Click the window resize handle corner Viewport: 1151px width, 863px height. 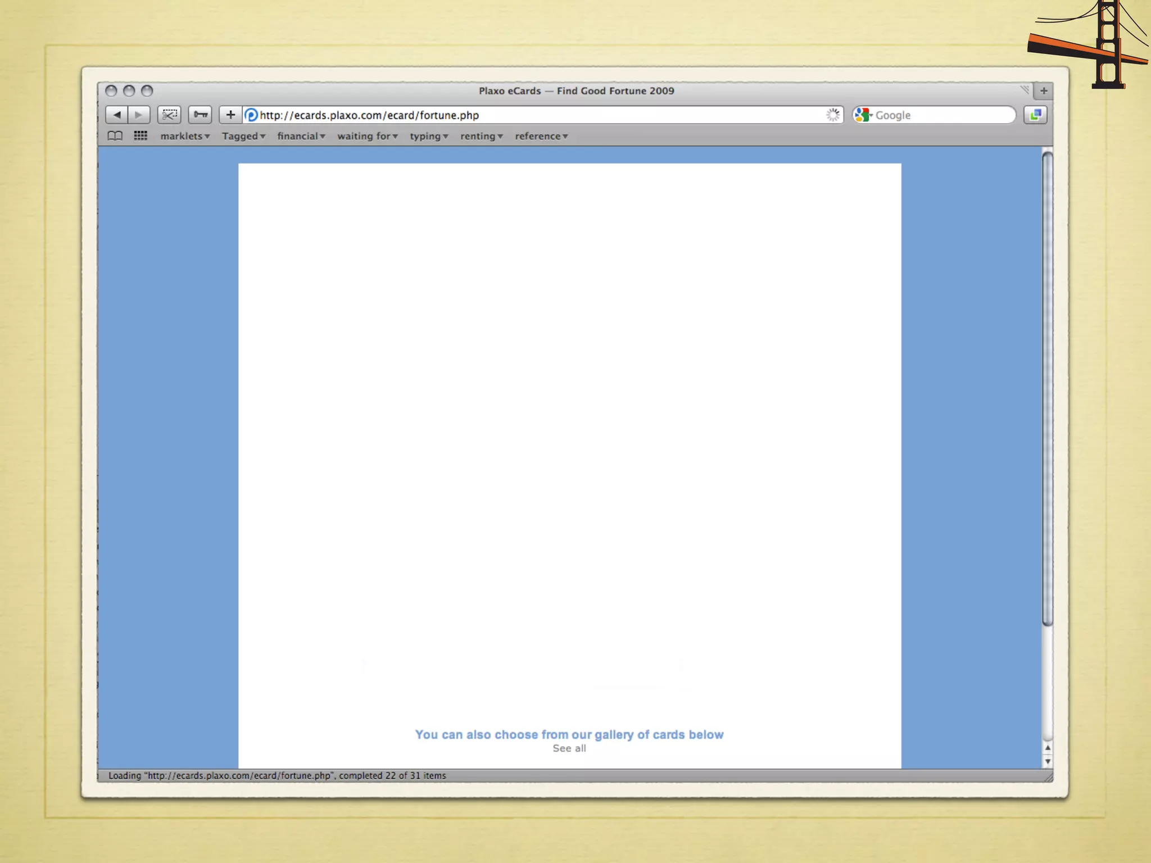[1048, 776]
